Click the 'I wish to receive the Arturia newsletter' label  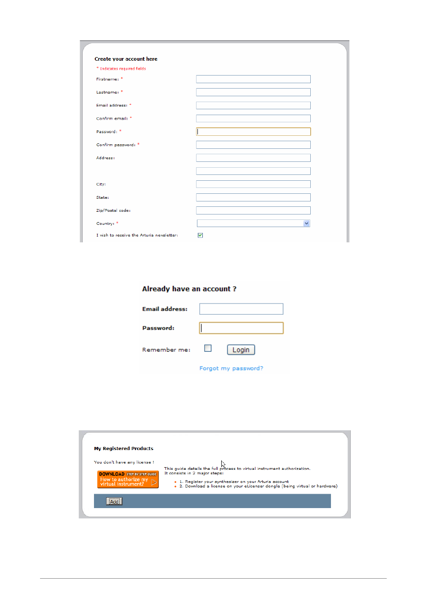pos(137,235)
